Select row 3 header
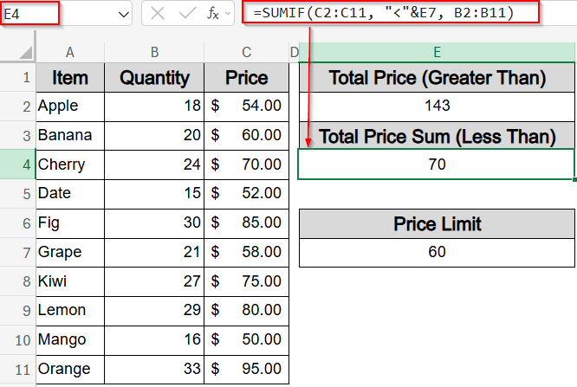Viewport: 577px width, 387px height. [17, 136]
